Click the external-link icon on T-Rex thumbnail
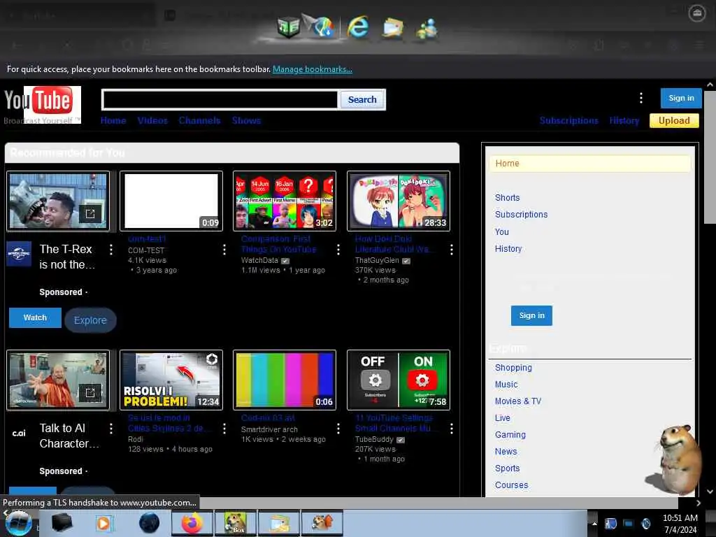The height and width of the screenshot is (537, 716). pyautogui.click(x=90, y=214)
